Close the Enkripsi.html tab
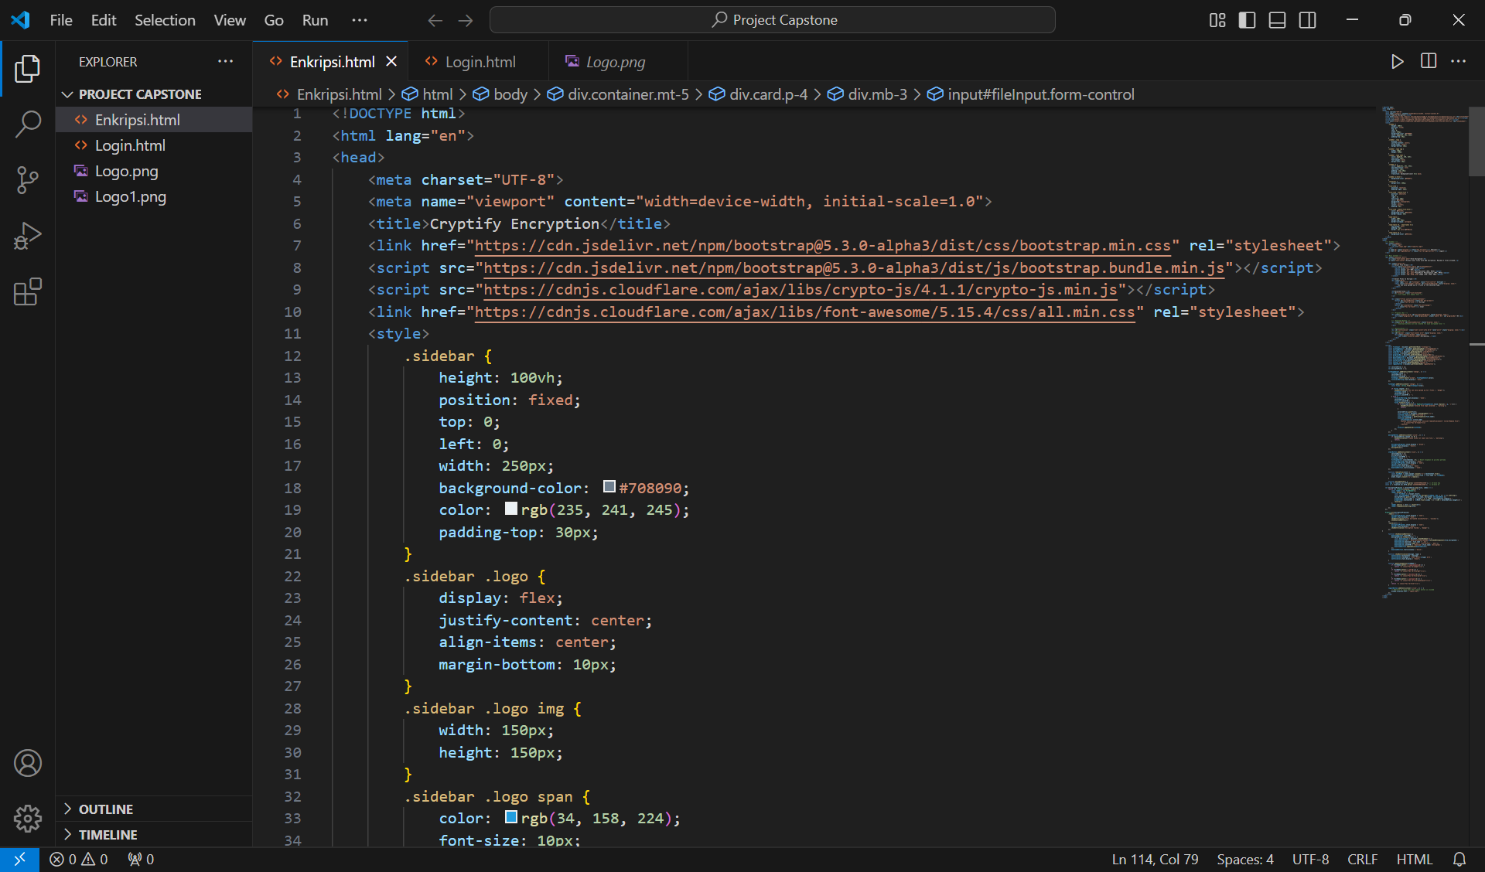1485x872 pixels. (392, 61)
